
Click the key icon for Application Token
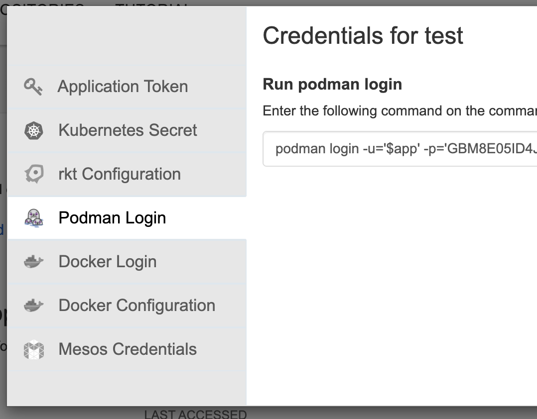tap(33, 87)
